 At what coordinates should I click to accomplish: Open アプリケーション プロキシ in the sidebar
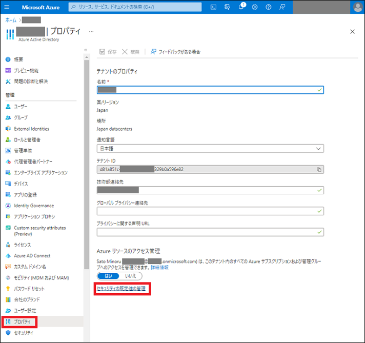pos(34,217)
